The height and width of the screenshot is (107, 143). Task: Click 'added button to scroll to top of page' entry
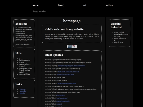pos(63,60)
